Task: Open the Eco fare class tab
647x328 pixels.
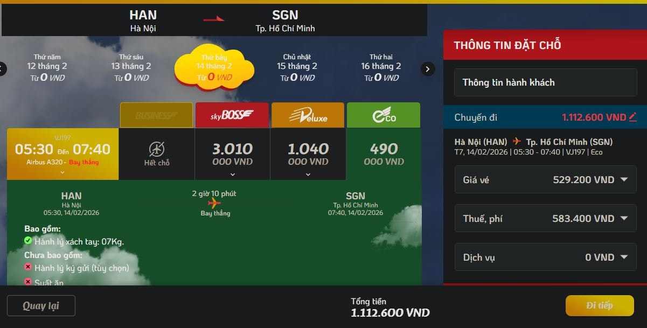Action: (384, 115)
